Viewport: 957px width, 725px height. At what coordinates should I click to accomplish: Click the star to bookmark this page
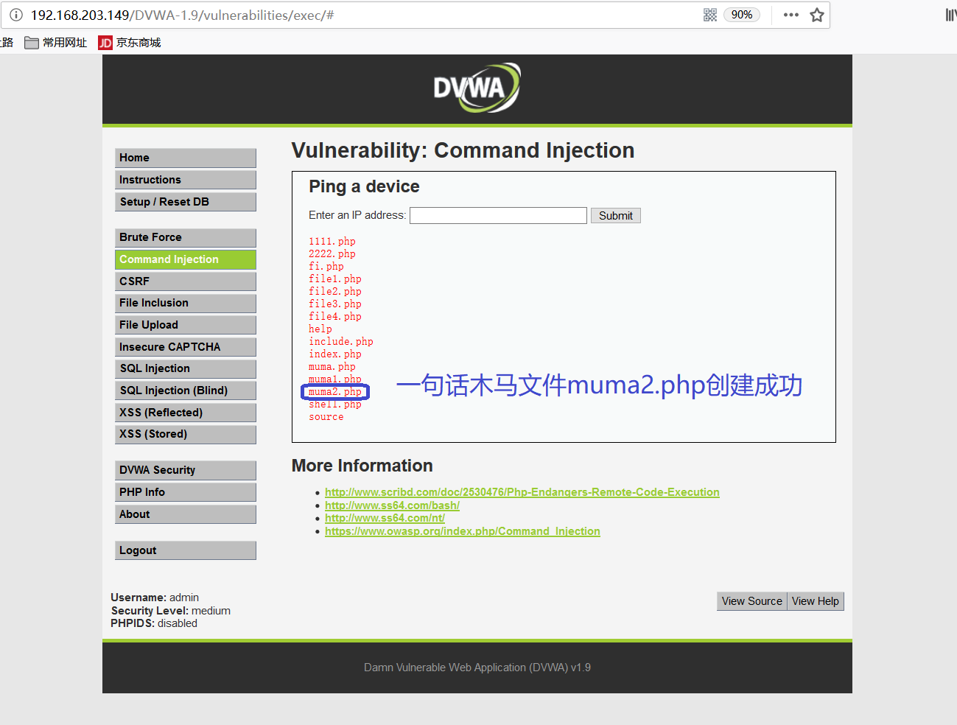click(x=816, y=14)
